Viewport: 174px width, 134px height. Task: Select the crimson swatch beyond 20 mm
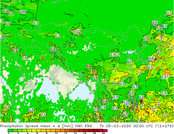[x=105, y=130]
